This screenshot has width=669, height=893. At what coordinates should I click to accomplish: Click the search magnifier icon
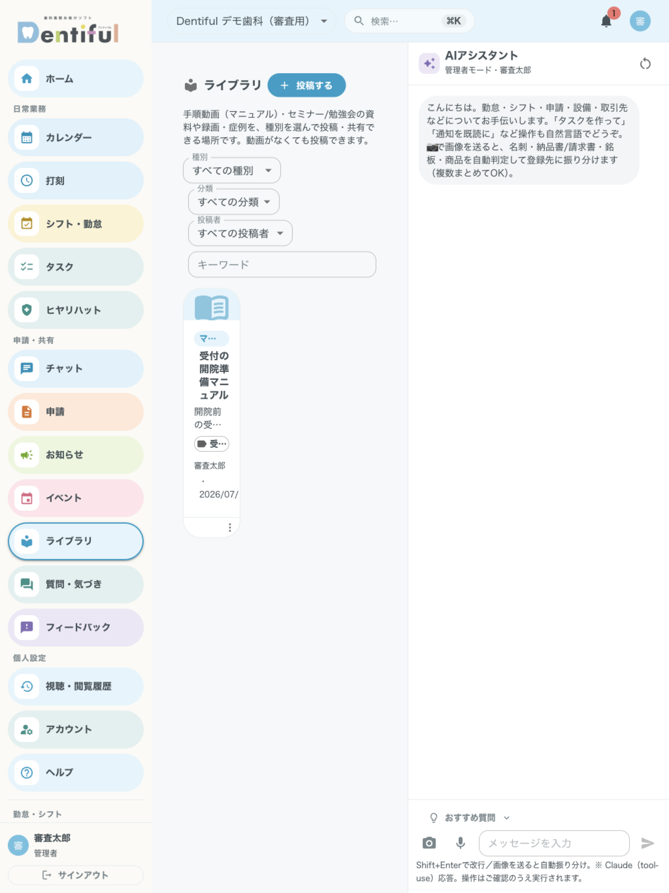[x=359, y=21]
